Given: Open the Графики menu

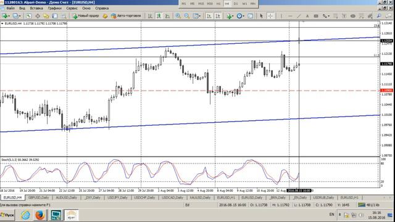Looking at the screenshot, I should click(x=55, y=8).
